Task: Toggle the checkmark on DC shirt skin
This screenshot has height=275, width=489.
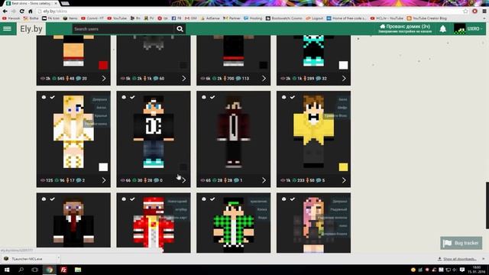Action: (x=132, y=97)
